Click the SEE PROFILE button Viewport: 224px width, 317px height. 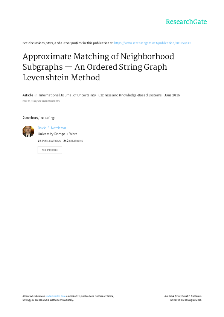(x=50, y=150)
